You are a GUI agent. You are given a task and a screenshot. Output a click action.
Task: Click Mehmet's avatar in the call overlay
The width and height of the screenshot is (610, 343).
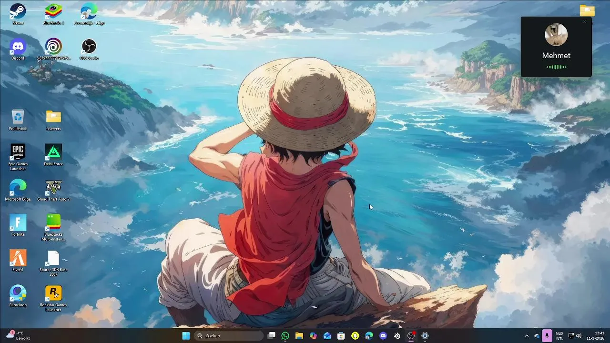pos(556,35)
